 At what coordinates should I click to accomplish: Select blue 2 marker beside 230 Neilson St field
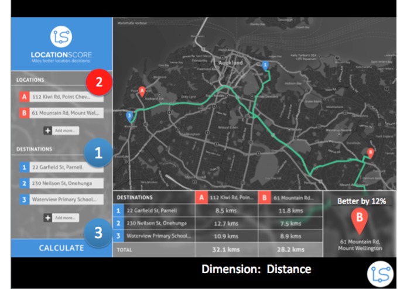tap(24, 183)
